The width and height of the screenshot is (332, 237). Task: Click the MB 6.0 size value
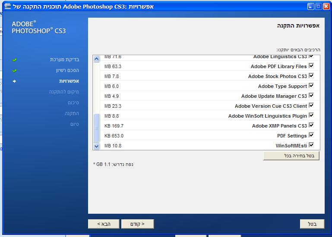coord(111,87)
